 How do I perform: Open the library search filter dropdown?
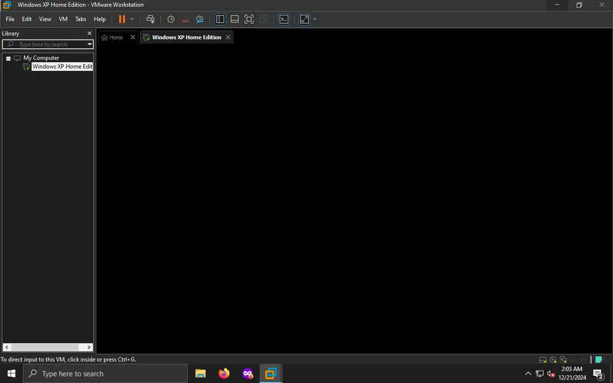coord(90,44)
